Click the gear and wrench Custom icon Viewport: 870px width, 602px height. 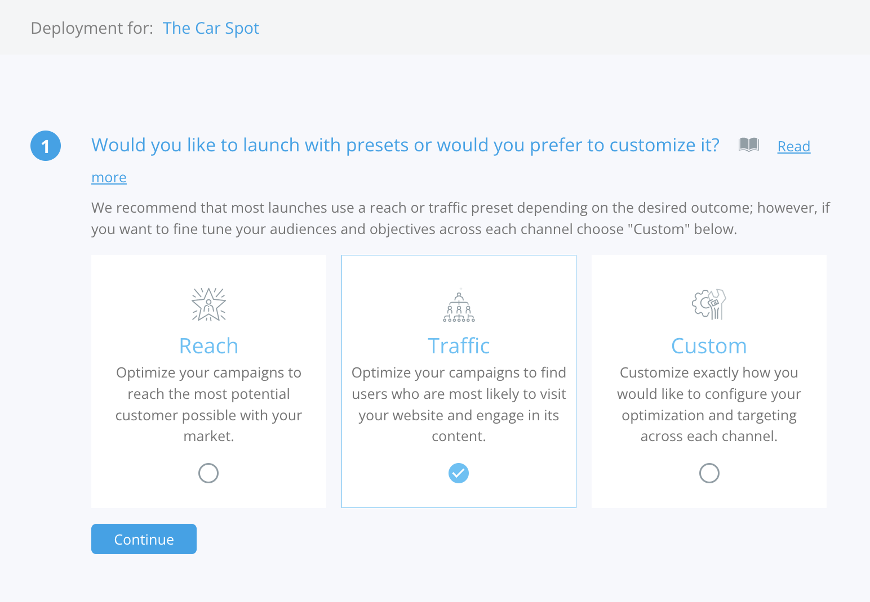click(x=709, y=304)
